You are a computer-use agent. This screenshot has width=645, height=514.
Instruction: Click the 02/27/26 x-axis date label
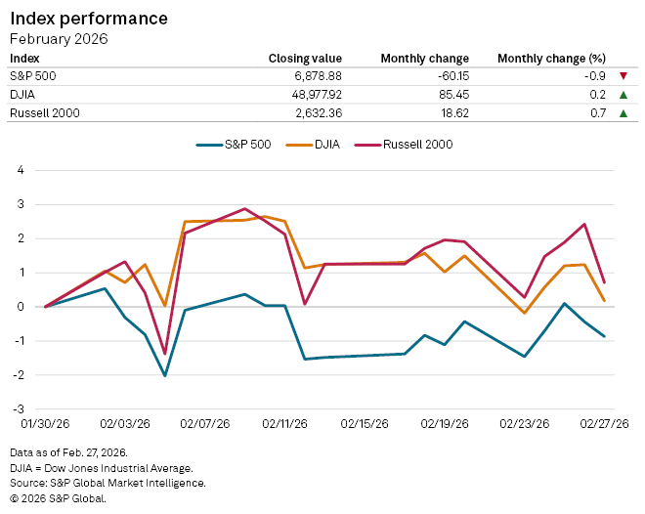coord(606,424)
